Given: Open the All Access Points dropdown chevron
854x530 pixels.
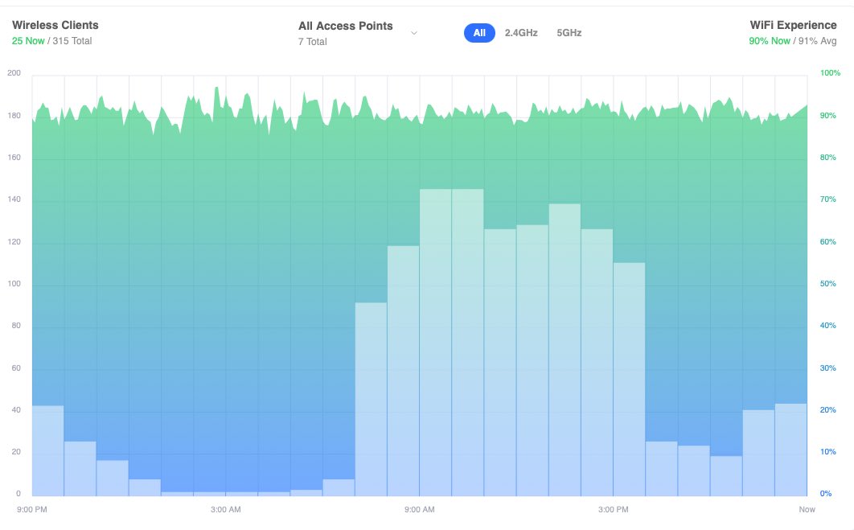Looking at the screenshot, I should (414, 33).
